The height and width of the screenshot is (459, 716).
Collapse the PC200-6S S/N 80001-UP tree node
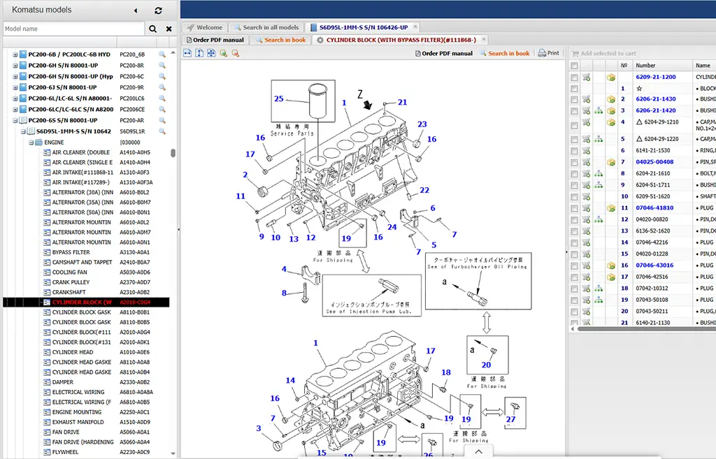pyautogui.click(x=15, y=121)
